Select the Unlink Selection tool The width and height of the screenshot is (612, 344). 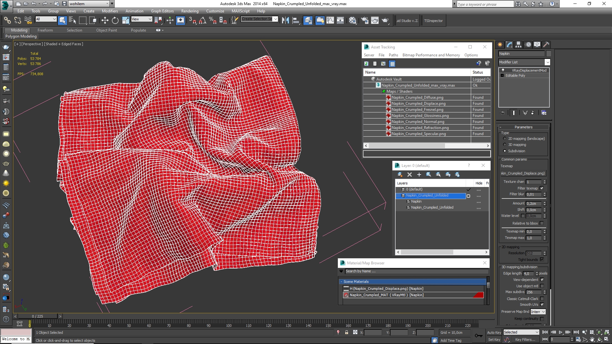click(x=18, y=20)
